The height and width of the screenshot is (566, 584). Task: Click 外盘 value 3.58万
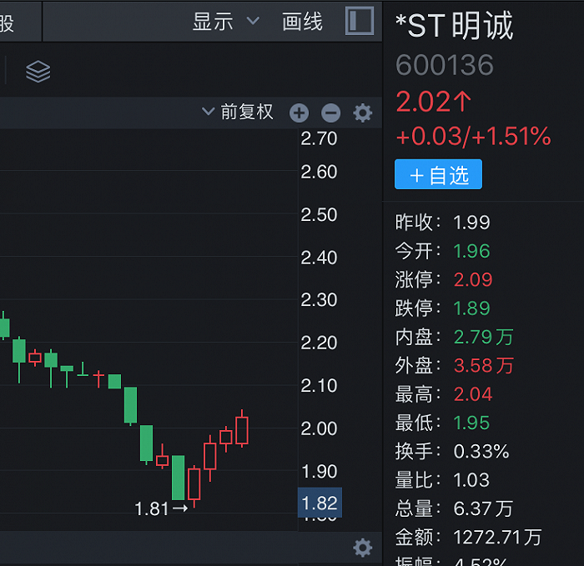pyautogui.click(x=483, y=366)
